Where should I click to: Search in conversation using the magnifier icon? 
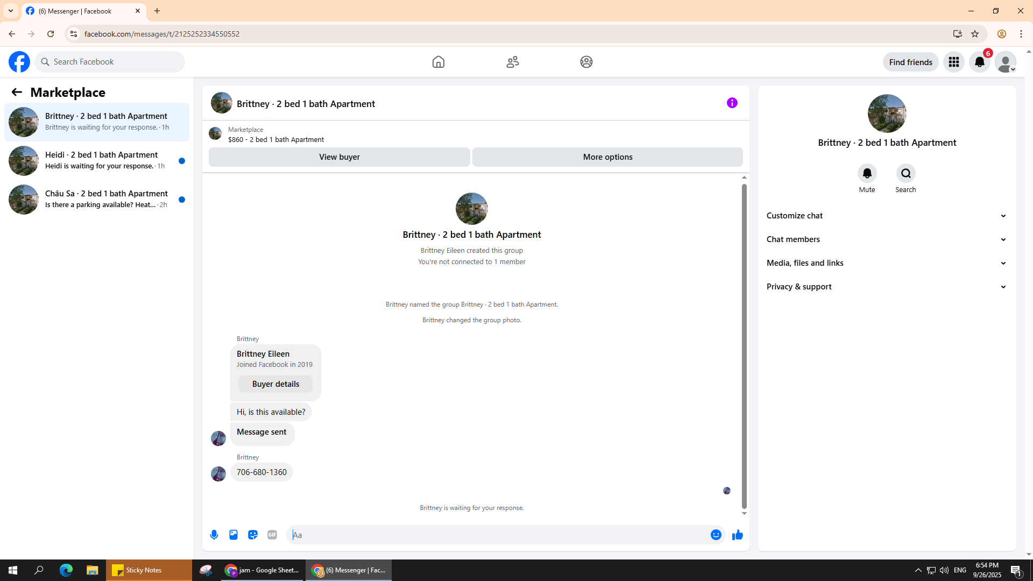pos(905,173)
